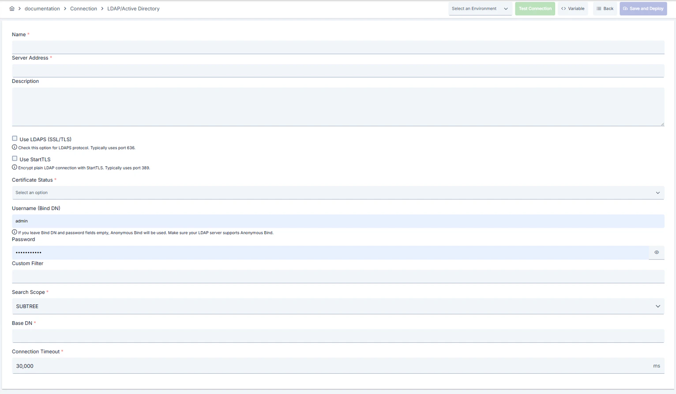Enable Use LDAPS (SSL/TLS) checkbox

(x=15, y=139)
